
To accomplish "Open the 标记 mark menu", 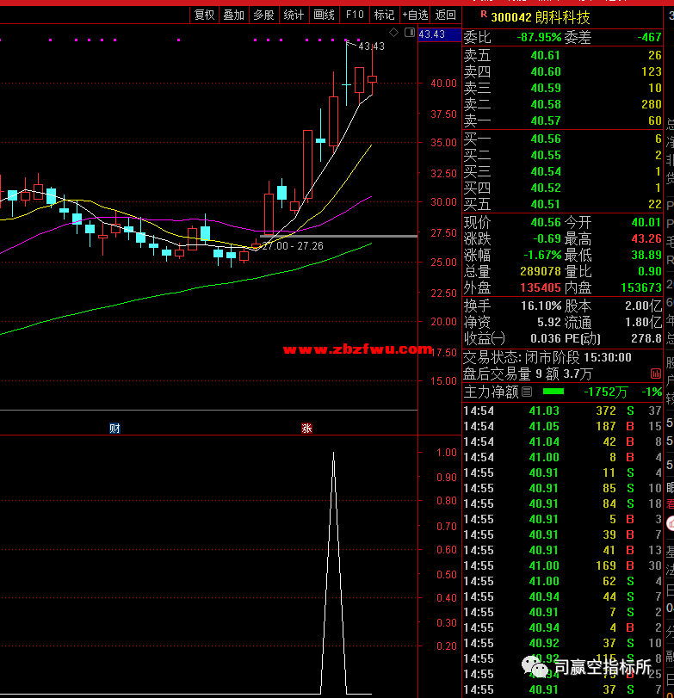I will click(384, 15).
